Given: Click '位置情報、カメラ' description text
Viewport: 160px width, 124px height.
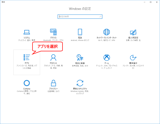Looking at the screenshot, I should click(53, 91).
